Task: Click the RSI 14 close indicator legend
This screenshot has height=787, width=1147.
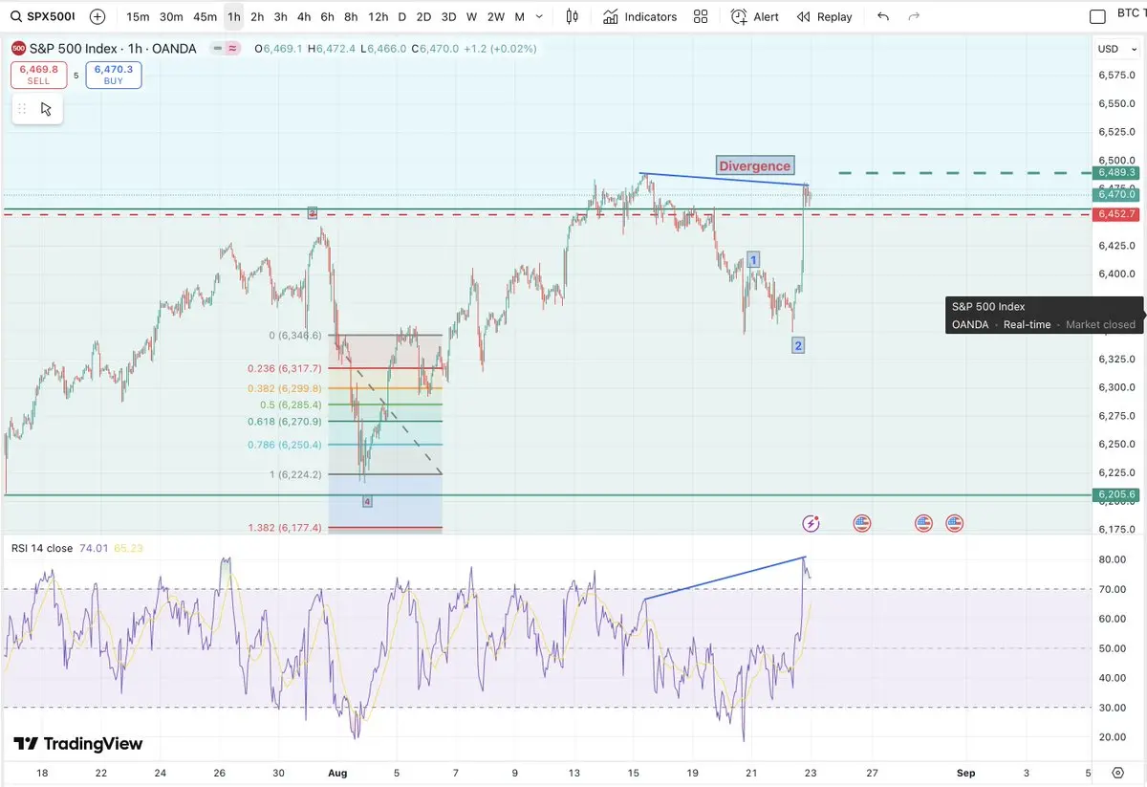Action: [42, 548]
